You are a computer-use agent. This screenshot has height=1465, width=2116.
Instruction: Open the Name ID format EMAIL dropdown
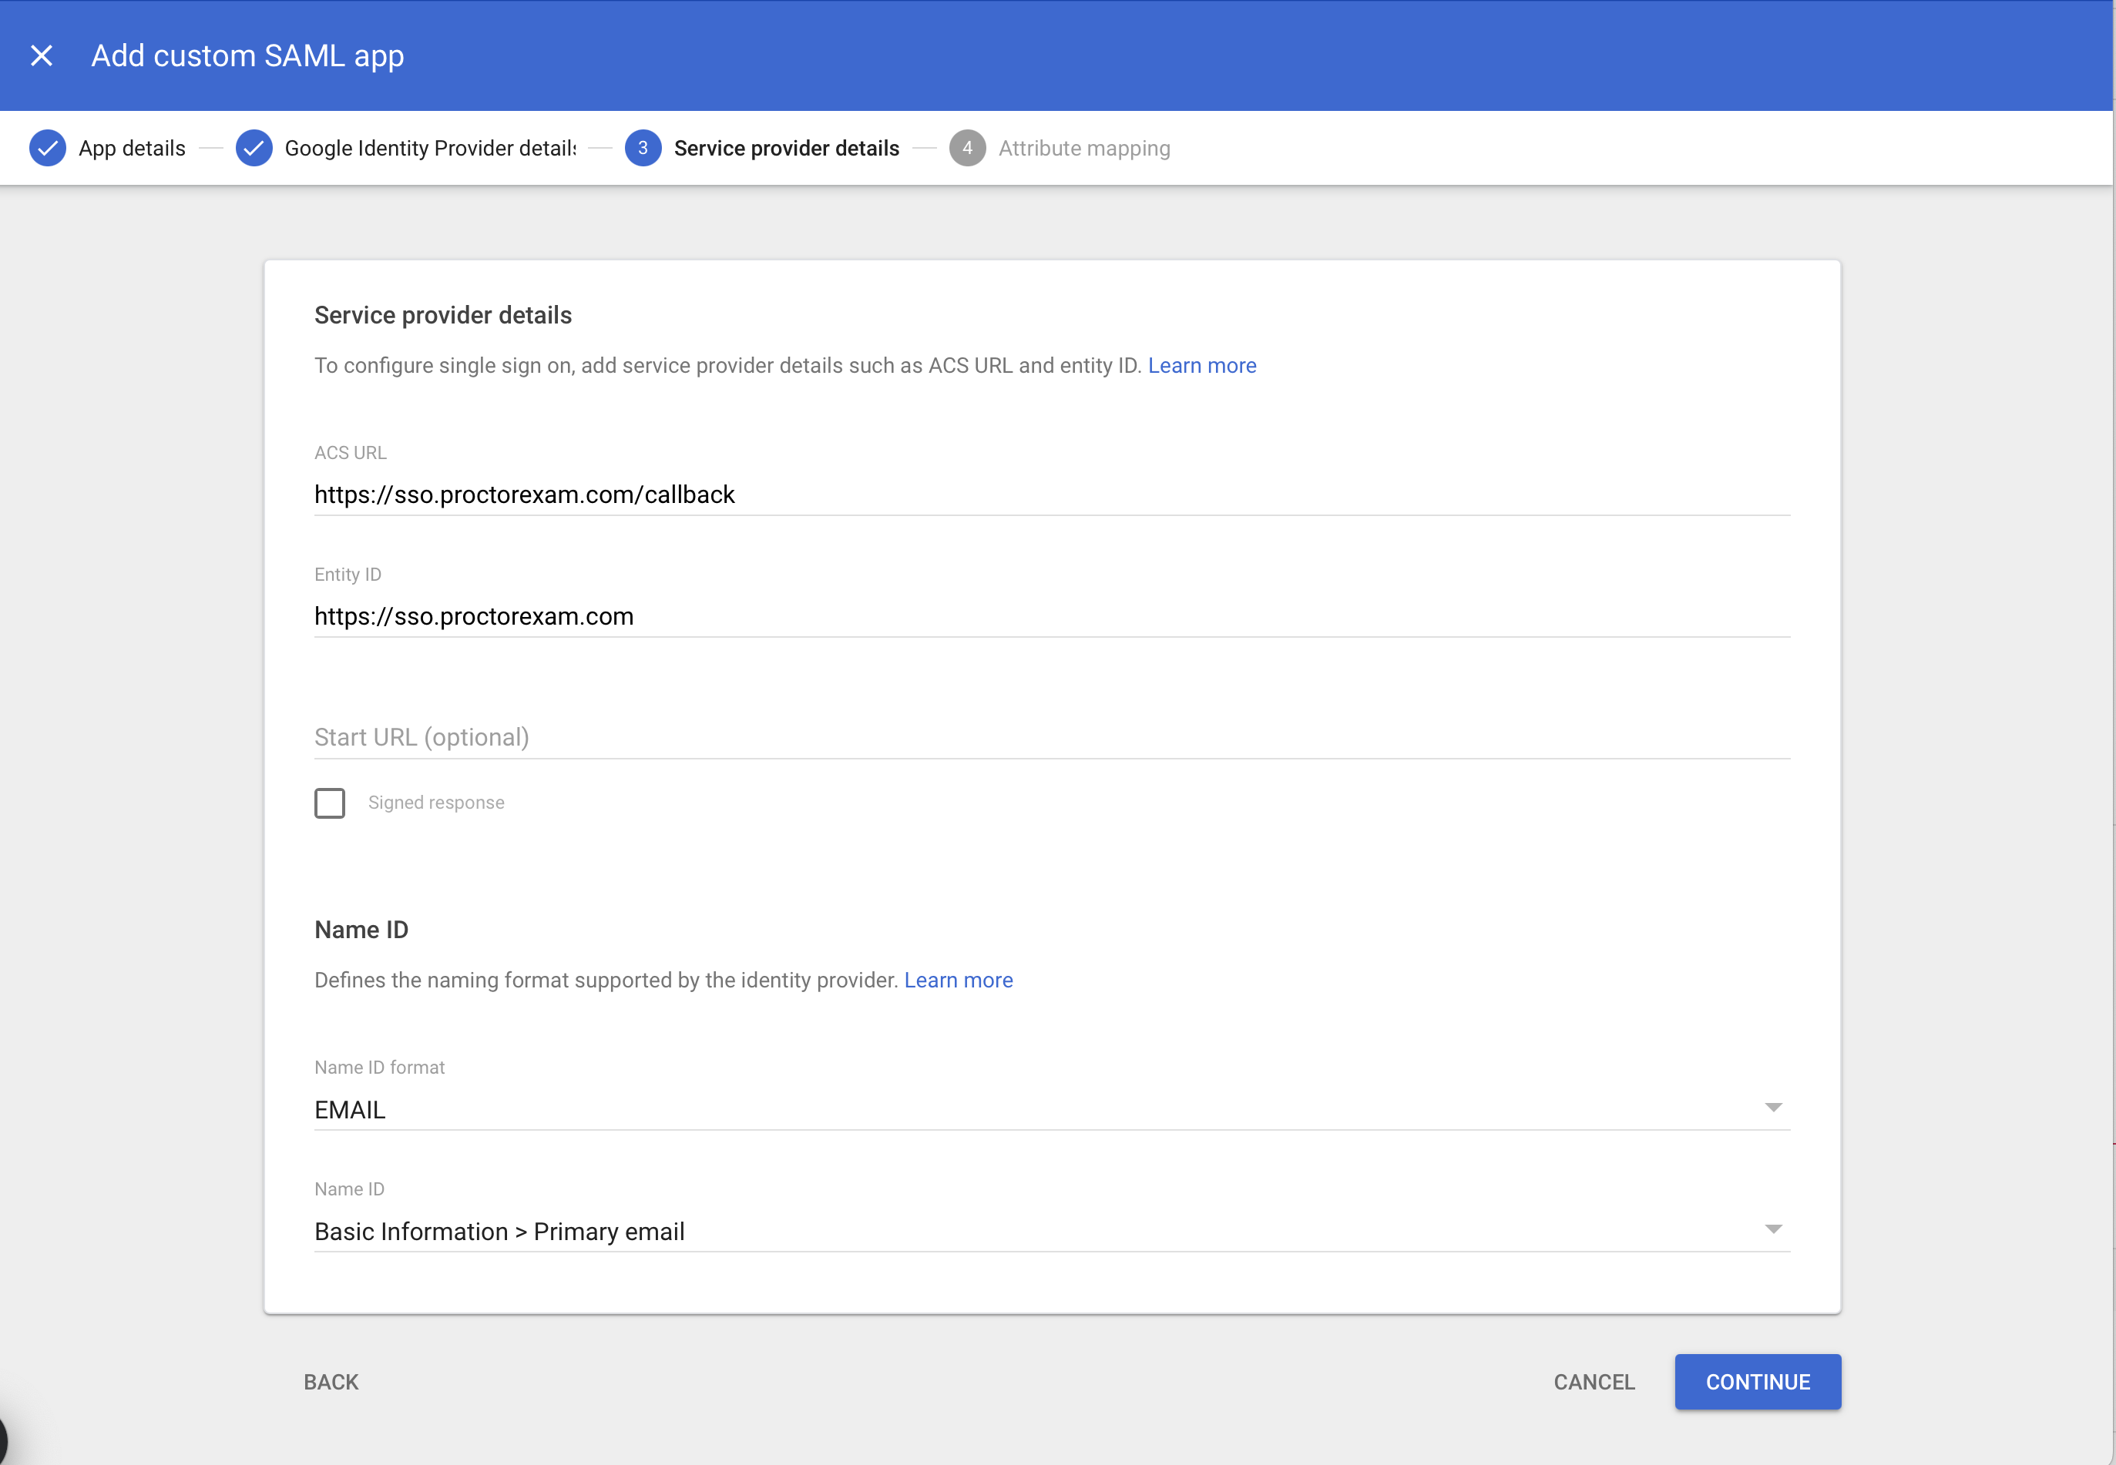[x=1052, y=1110]
